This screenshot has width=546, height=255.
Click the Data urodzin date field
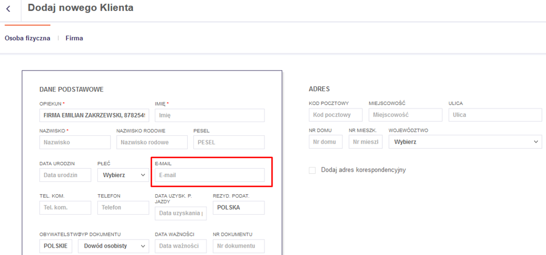pos(65,175)
